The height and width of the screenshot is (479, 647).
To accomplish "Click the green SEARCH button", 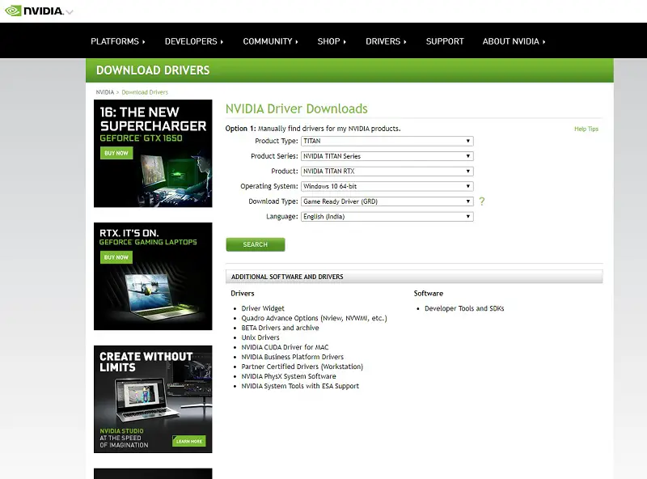I will click(x=256, y=244).
